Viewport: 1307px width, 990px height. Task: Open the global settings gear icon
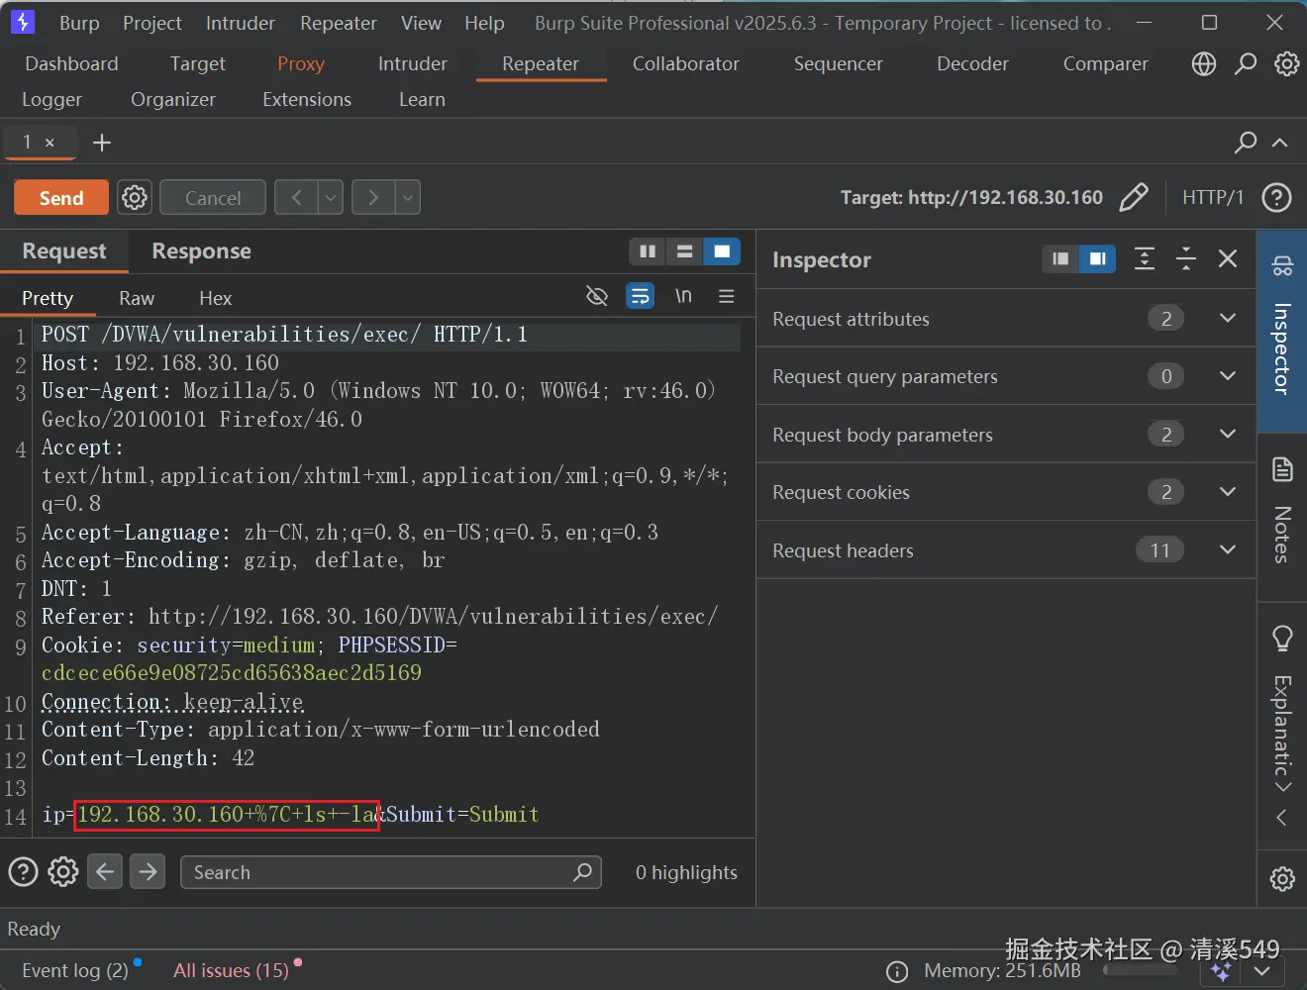(1286, 64)
